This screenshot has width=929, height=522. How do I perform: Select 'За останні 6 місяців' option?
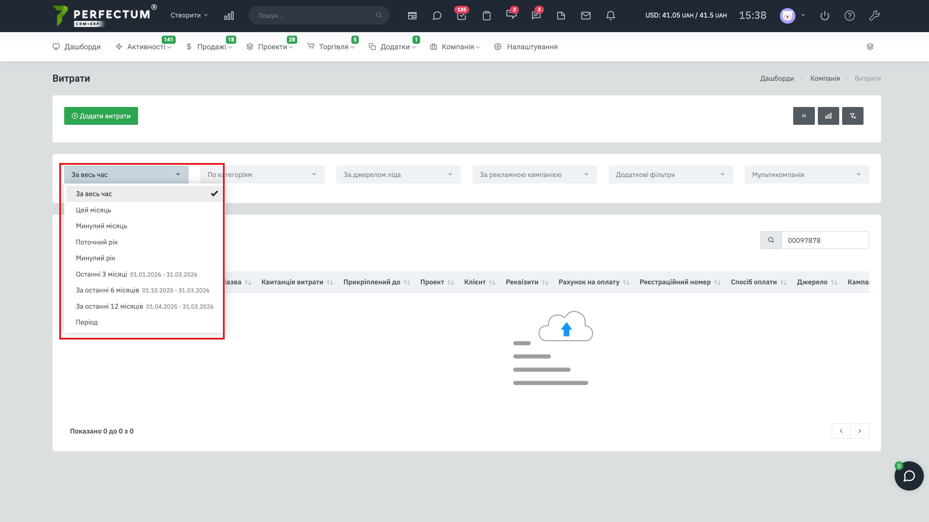click(x=108, y=290)
